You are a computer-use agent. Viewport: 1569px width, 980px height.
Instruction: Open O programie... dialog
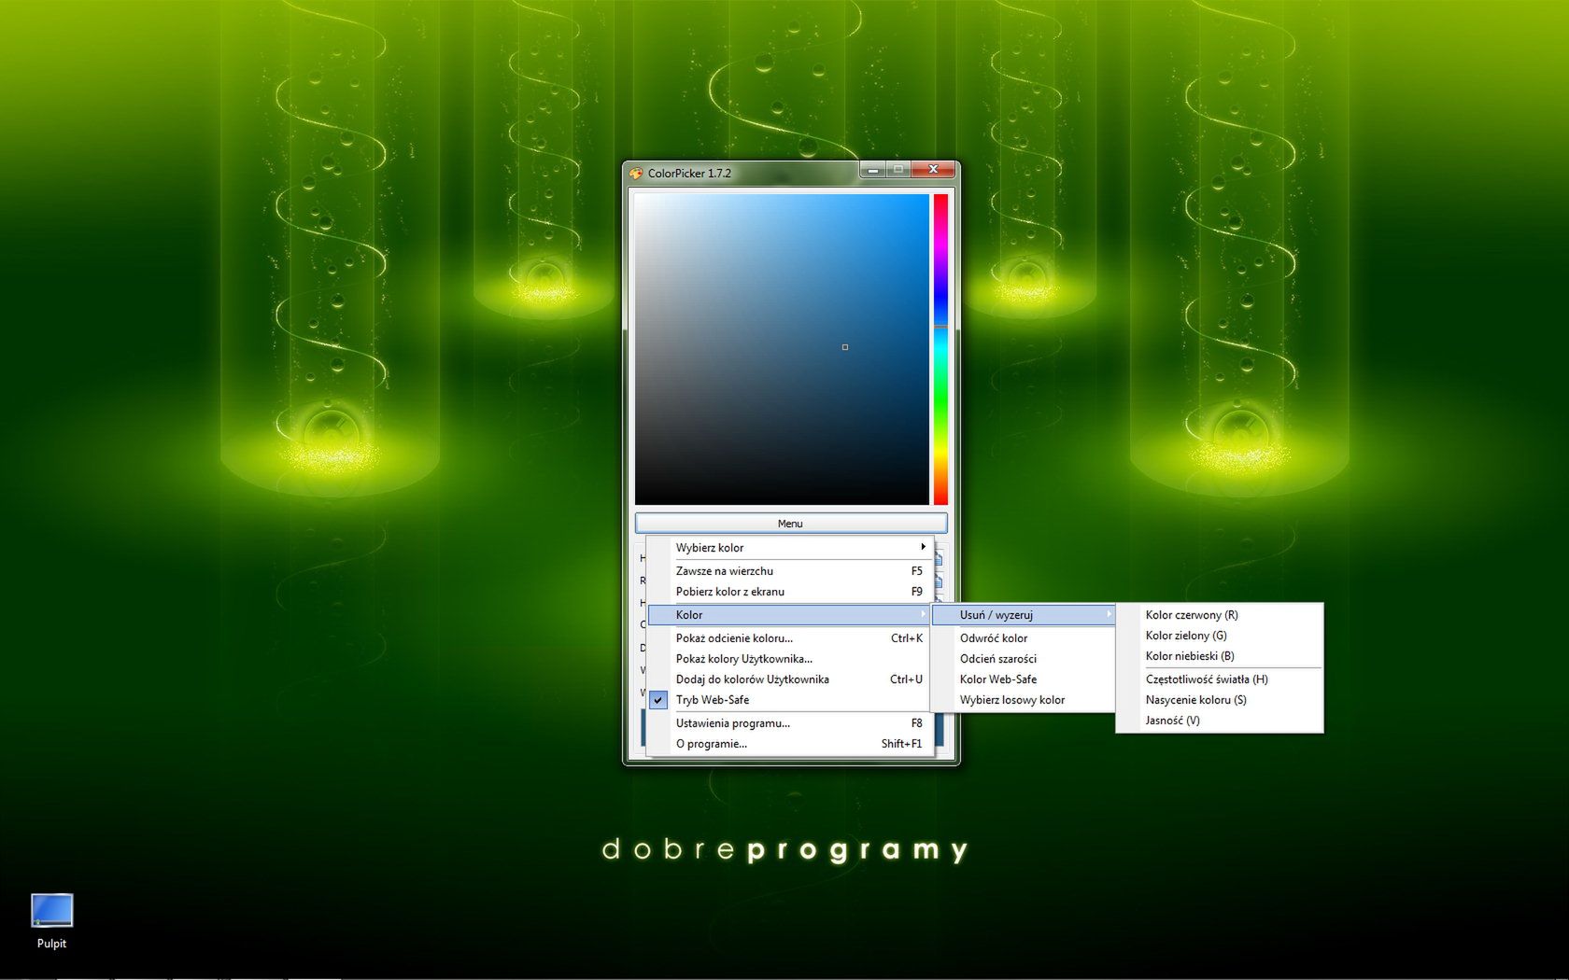(789, 744)
